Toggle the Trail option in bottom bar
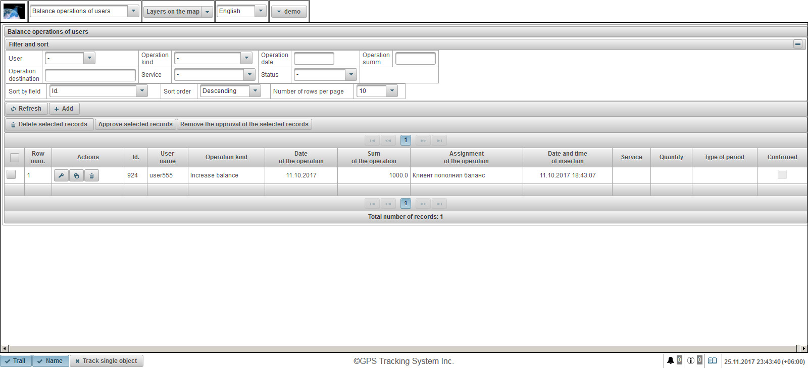The image size is (808, 369). click(x=16, y=361)
